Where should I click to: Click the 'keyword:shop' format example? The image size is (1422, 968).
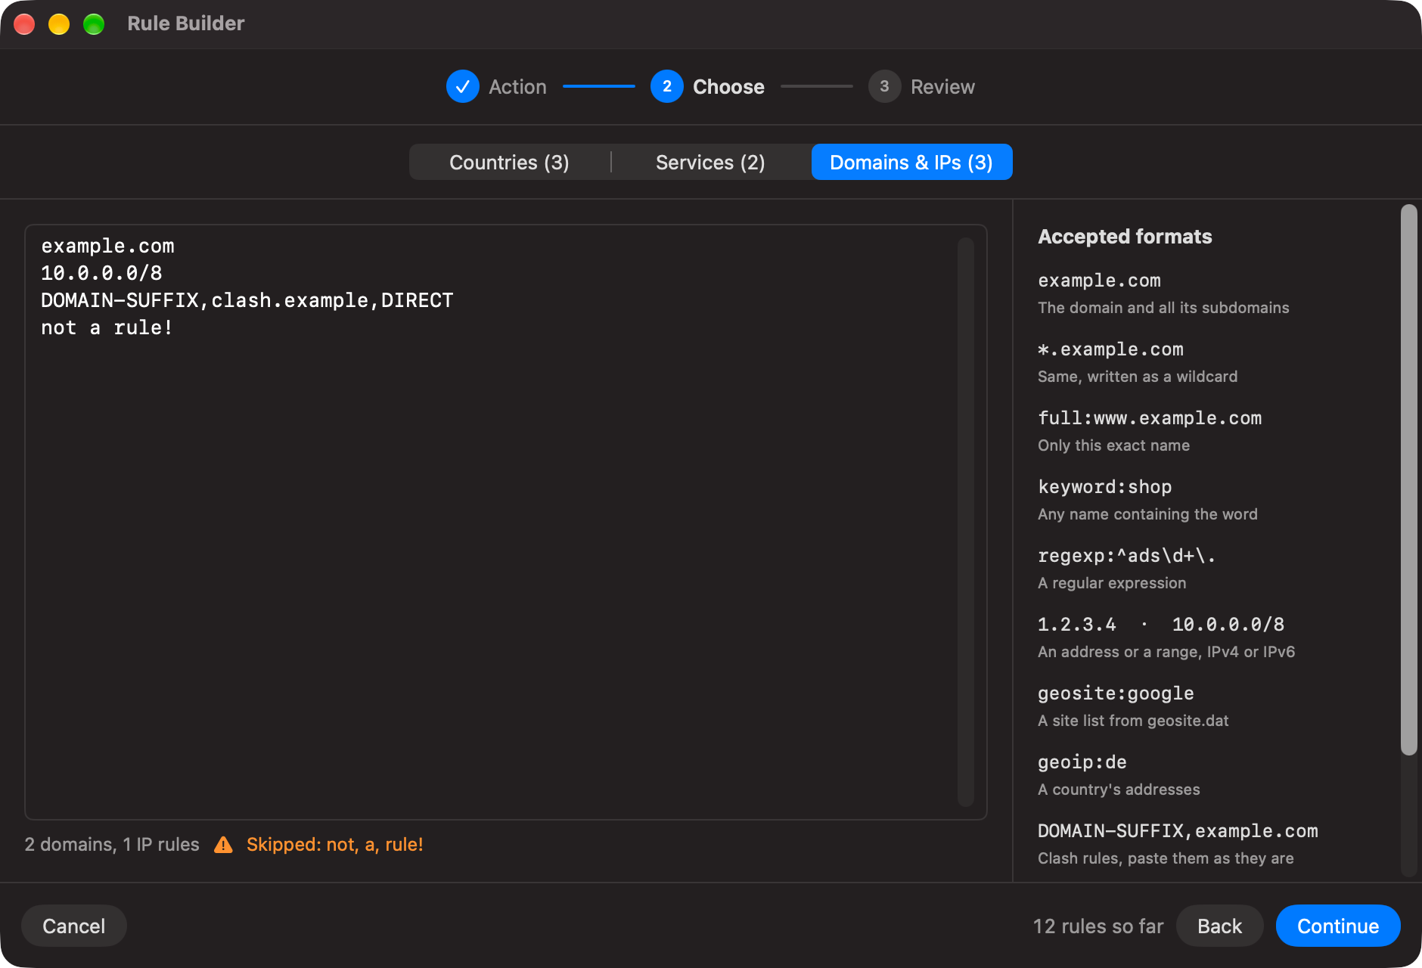[1104, 487]
